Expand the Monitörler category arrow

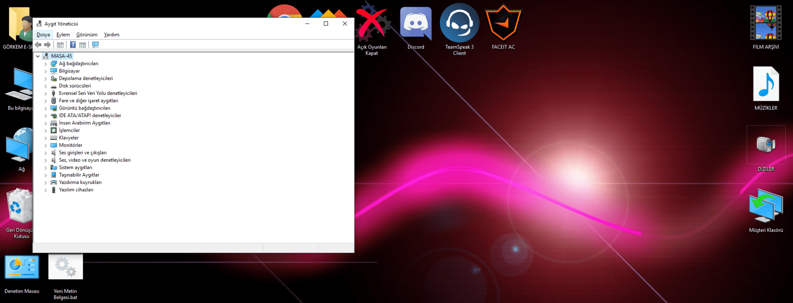click(46, 145)
